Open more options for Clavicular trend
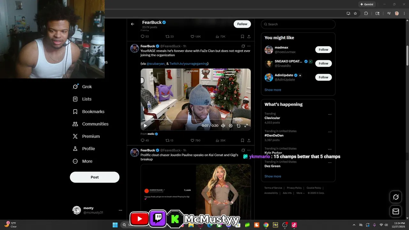409x230 pixels. (330, 114)
